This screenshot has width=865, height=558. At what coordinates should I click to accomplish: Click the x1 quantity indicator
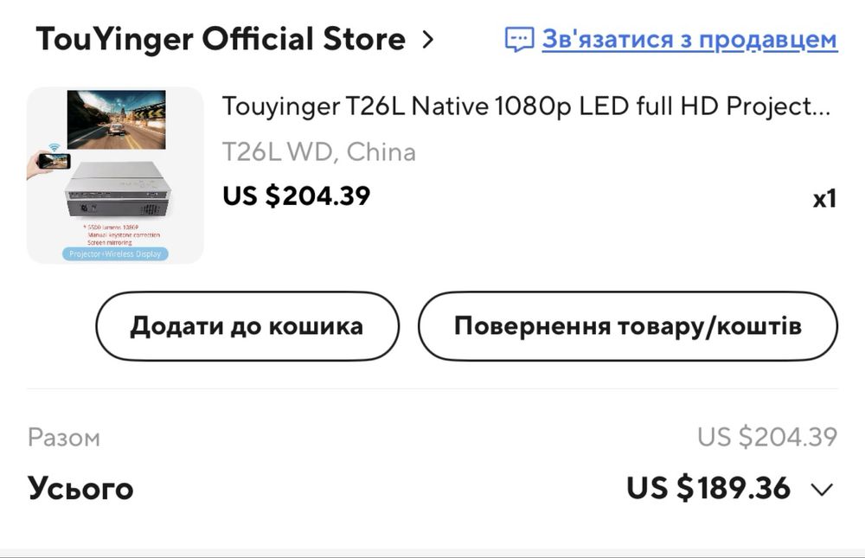(823, 199)
